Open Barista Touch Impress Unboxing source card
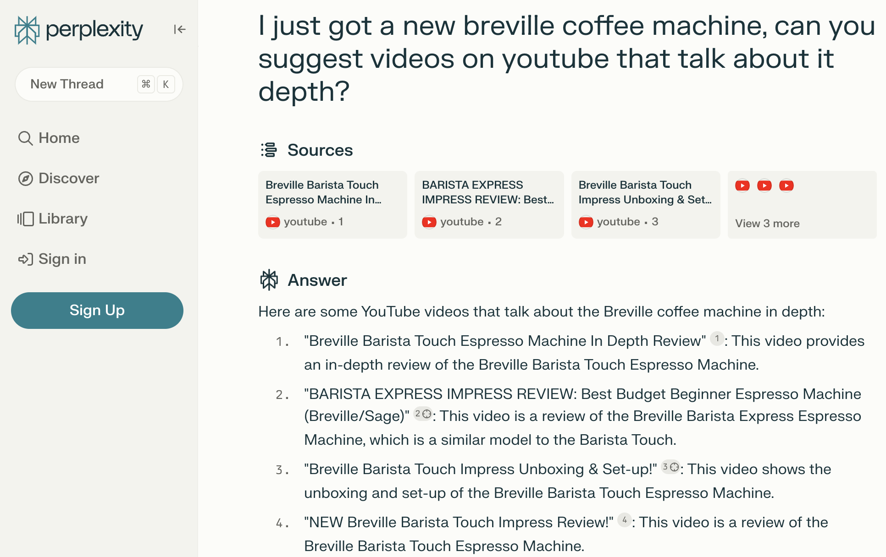Screen dimensions: 886x557 click(646, 204)
